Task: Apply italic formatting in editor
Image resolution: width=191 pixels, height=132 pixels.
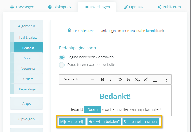Action: pos(111,79)
